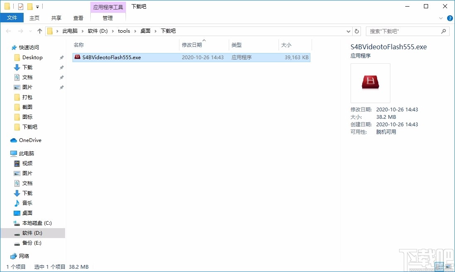The height and width of the screenshot is (272, 455).
Task: Refresh the folder view with the refresh icon
Action: [x=356, y=31]
